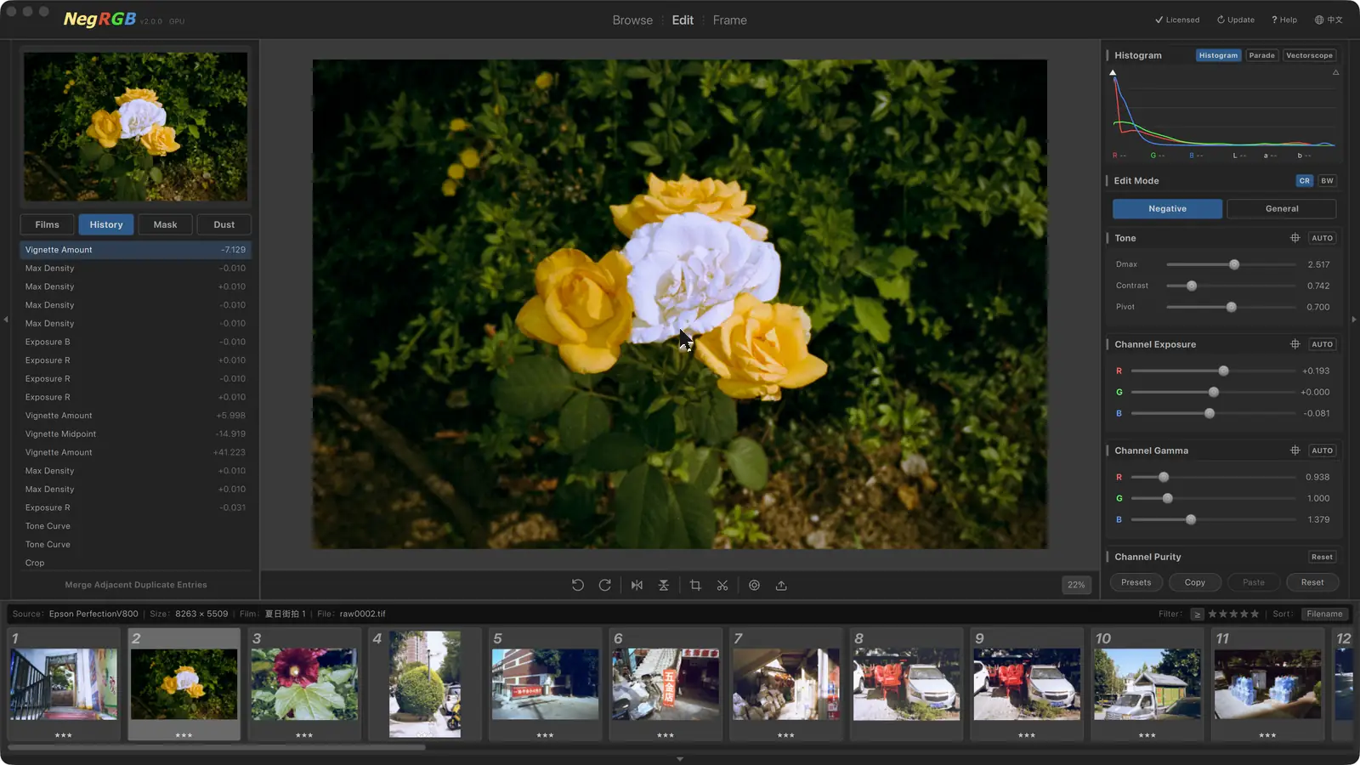Switch edit mode to BW
Screen dimensions: 1360x765
click(1327, 181)
